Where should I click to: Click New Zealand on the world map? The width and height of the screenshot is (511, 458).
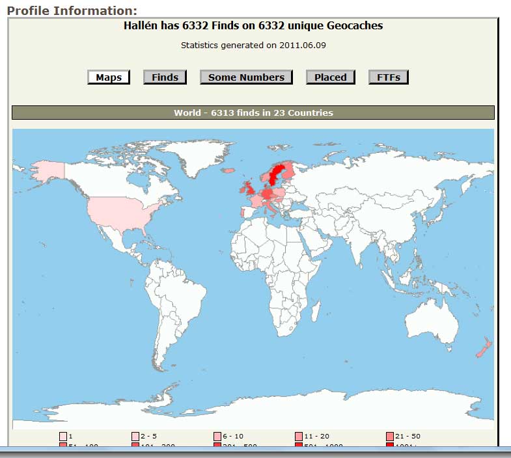484,349
